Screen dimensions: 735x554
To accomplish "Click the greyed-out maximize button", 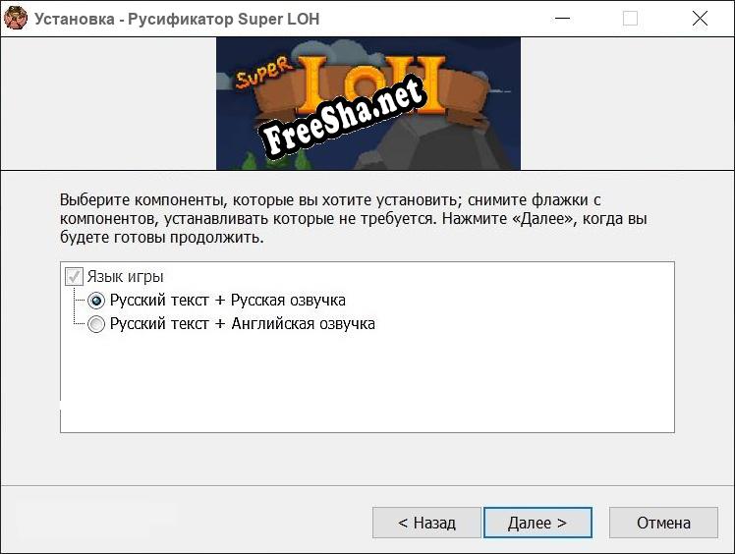I will click(630, 19).
